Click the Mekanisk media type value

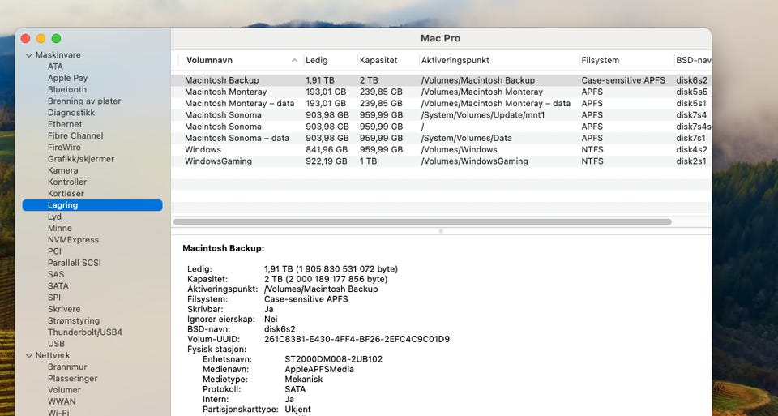tap(304, 380)
